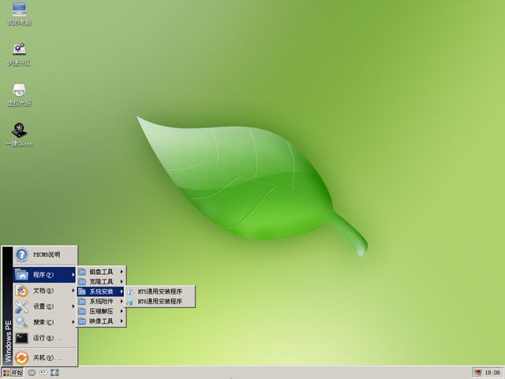Click the NT6 installer icon
505x379 pixels.
click(130, 302)
